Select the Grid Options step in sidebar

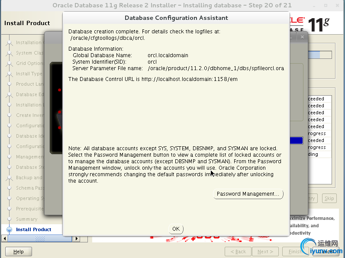tap(30, 63)
